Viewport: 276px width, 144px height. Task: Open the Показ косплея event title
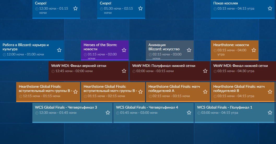(226, 3)
